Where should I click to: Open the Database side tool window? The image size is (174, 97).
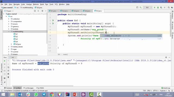click(173, 15)
